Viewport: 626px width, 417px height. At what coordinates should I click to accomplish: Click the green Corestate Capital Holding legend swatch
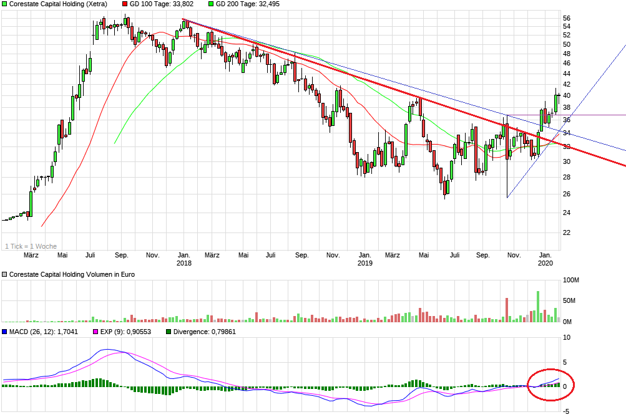click(4, 4)
